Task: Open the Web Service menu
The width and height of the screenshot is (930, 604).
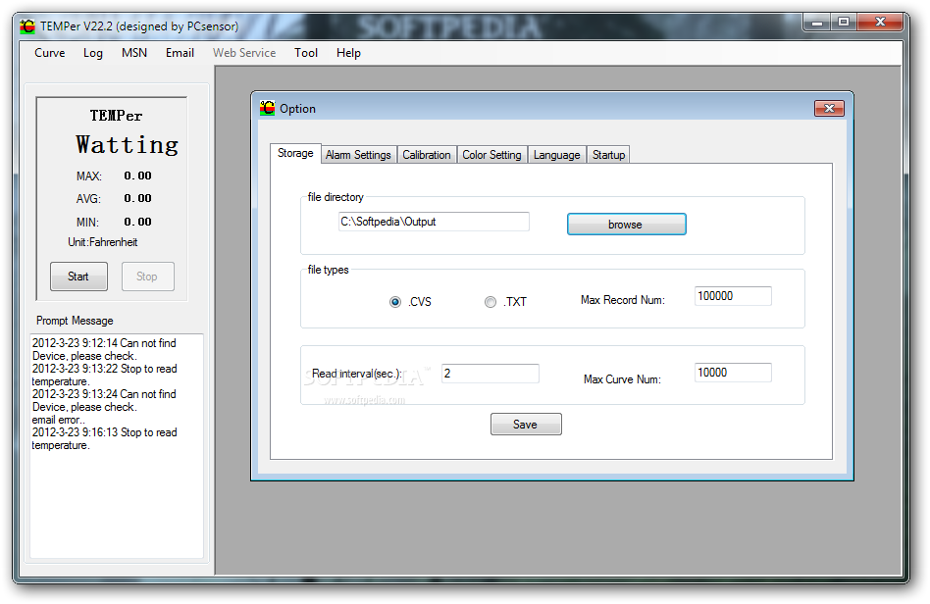Action: pyautogui.click(x=244, y=53)
